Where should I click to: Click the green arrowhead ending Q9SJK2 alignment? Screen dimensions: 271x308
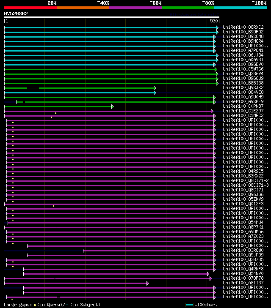155,88
